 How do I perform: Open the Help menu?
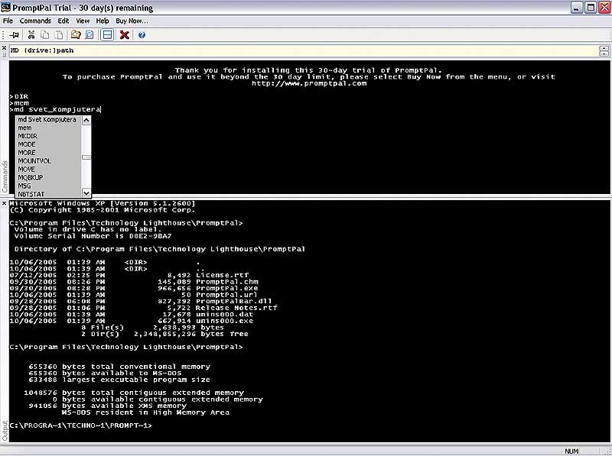click(x=103, y=21)
